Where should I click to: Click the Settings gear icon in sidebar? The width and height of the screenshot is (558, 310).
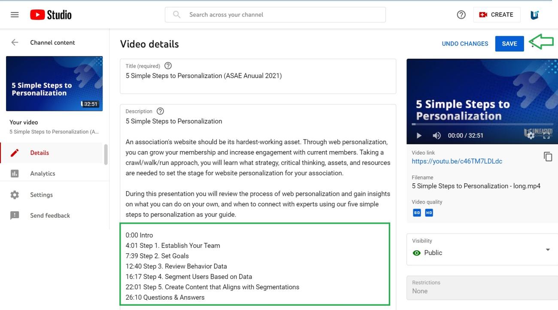(x=15, y=195)
